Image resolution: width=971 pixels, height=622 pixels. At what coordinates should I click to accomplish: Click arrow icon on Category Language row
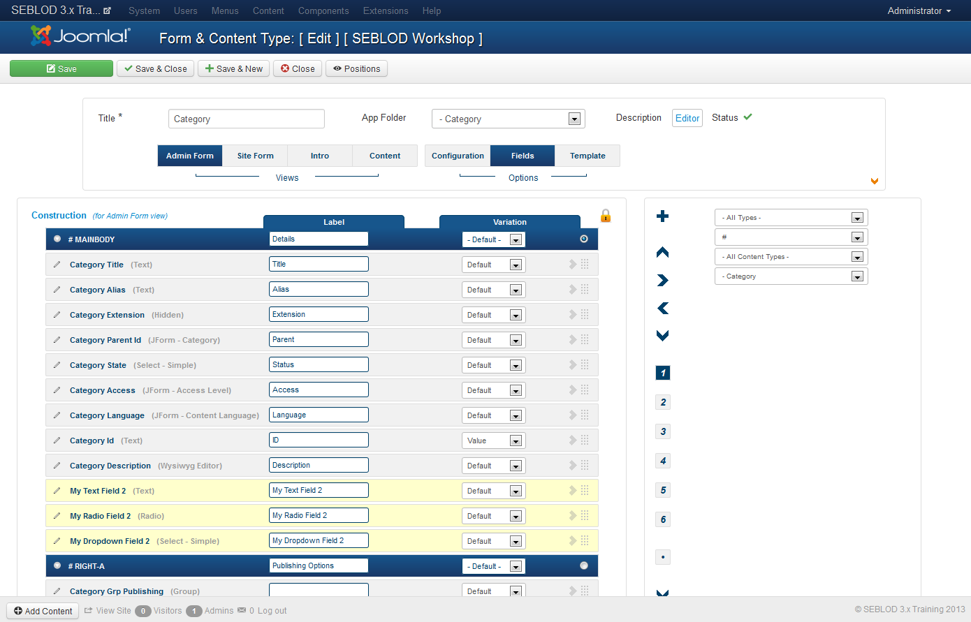click(573, 415)
